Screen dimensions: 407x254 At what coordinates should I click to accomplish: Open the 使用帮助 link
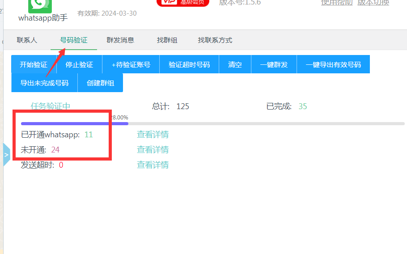click(x=337, y=3)
